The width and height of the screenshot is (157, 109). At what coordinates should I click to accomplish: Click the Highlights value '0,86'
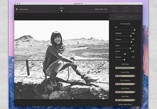coord(133,33)
